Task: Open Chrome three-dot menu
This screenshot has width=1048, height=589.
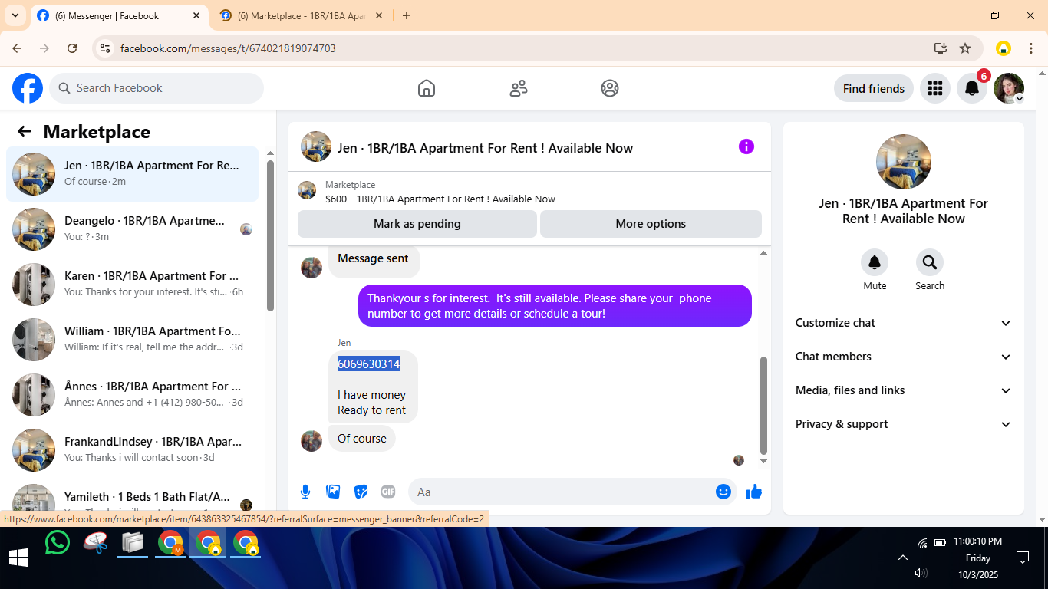Action: (x=1031, y=48)
